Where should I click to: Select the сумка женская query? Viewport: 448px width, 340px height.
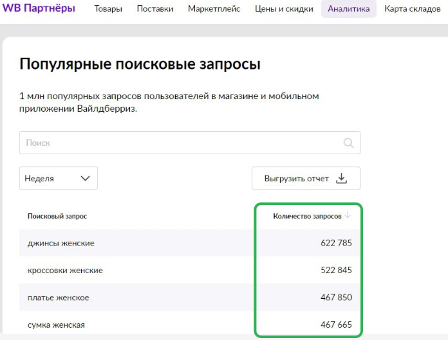pyautogui.click(x=56, y=325)
